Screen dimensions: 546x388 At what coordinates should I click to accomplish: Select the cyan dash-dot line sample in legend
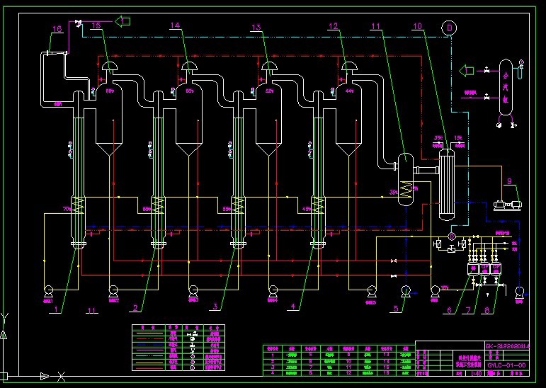(x=148, y=356)
